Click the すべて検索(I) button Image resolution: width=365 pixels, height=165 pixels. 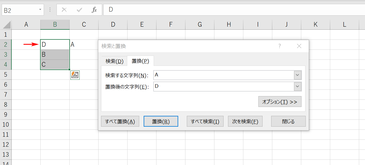point(205,121)
